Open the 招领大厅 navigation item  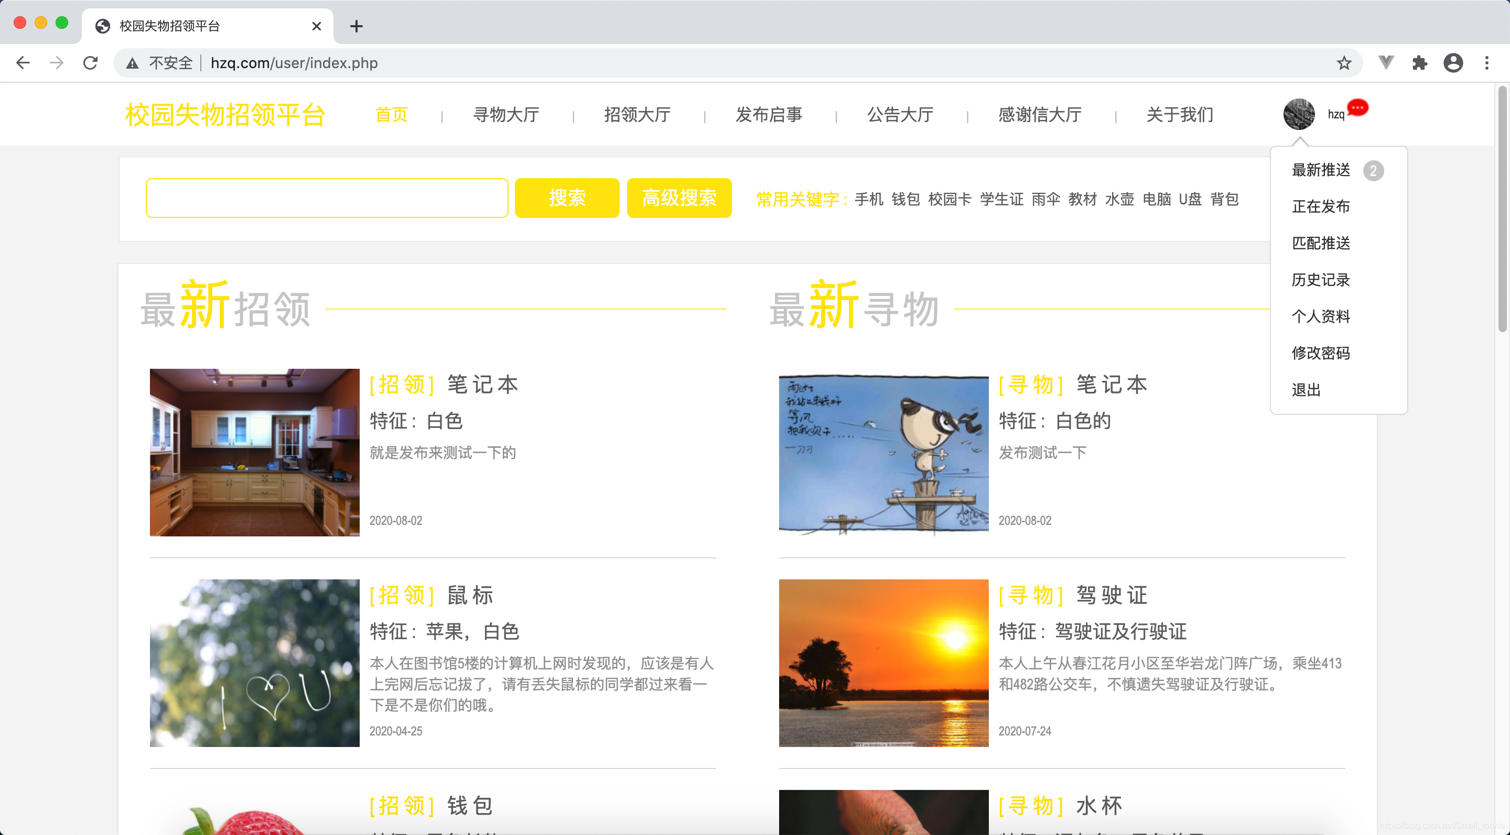click(x=638, y=115)
